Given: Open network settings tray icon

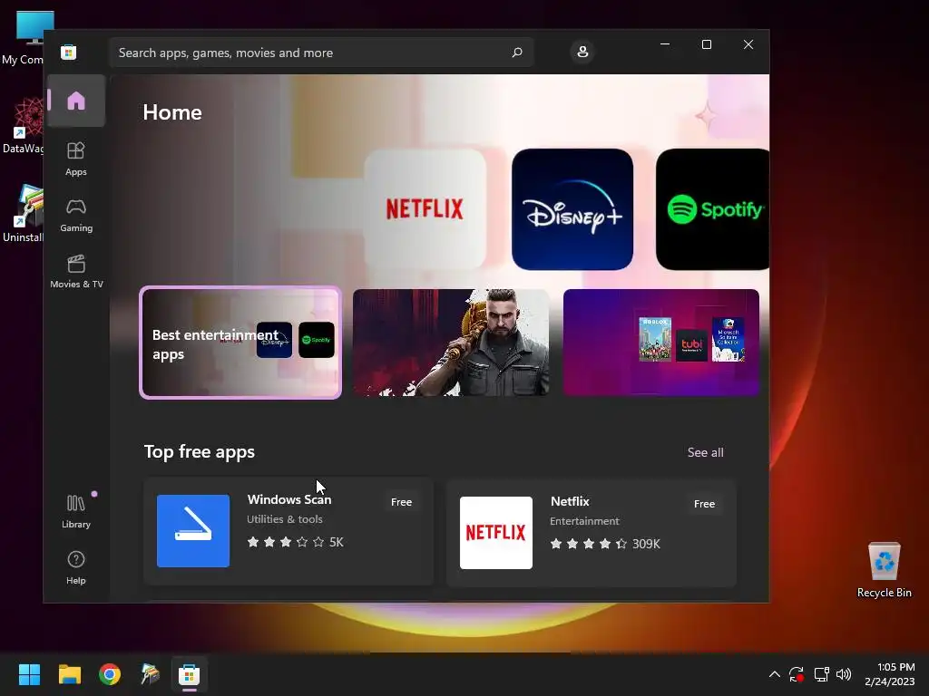Looking at the screenshot, I should [x=821, y=674].
